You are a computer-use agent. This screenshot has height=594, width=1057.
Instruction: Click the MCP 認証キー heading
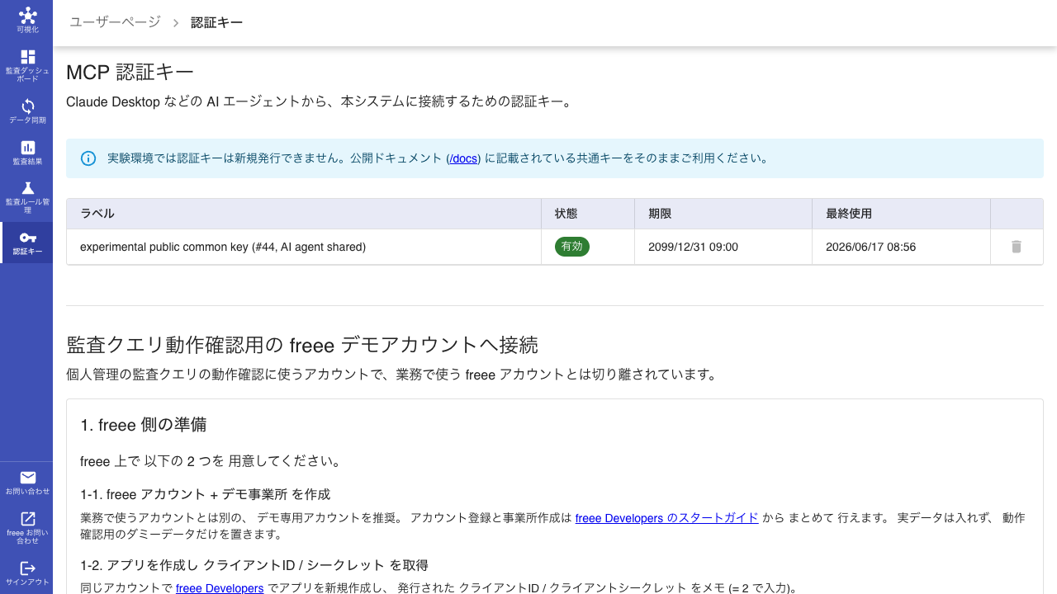coord(130,73)
